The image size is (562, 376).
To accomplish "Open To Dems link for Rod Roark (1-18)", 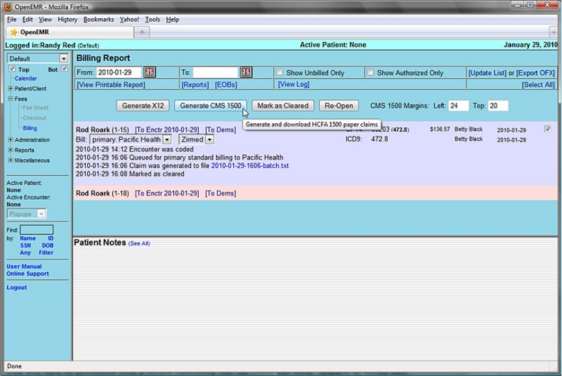I will click(220, 193).
